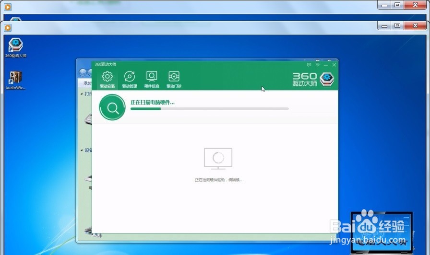Maximize the inner player window
Screen dimensions: 430x255
point(397,26)
